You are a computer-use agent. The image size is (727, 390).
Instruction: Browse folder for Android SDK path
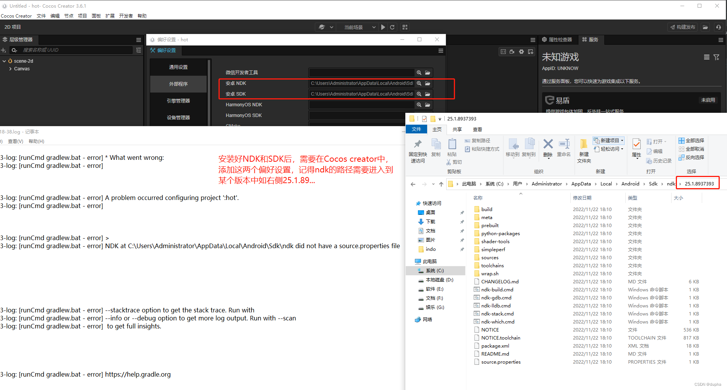pyautogui.click(x=428, y=94)
